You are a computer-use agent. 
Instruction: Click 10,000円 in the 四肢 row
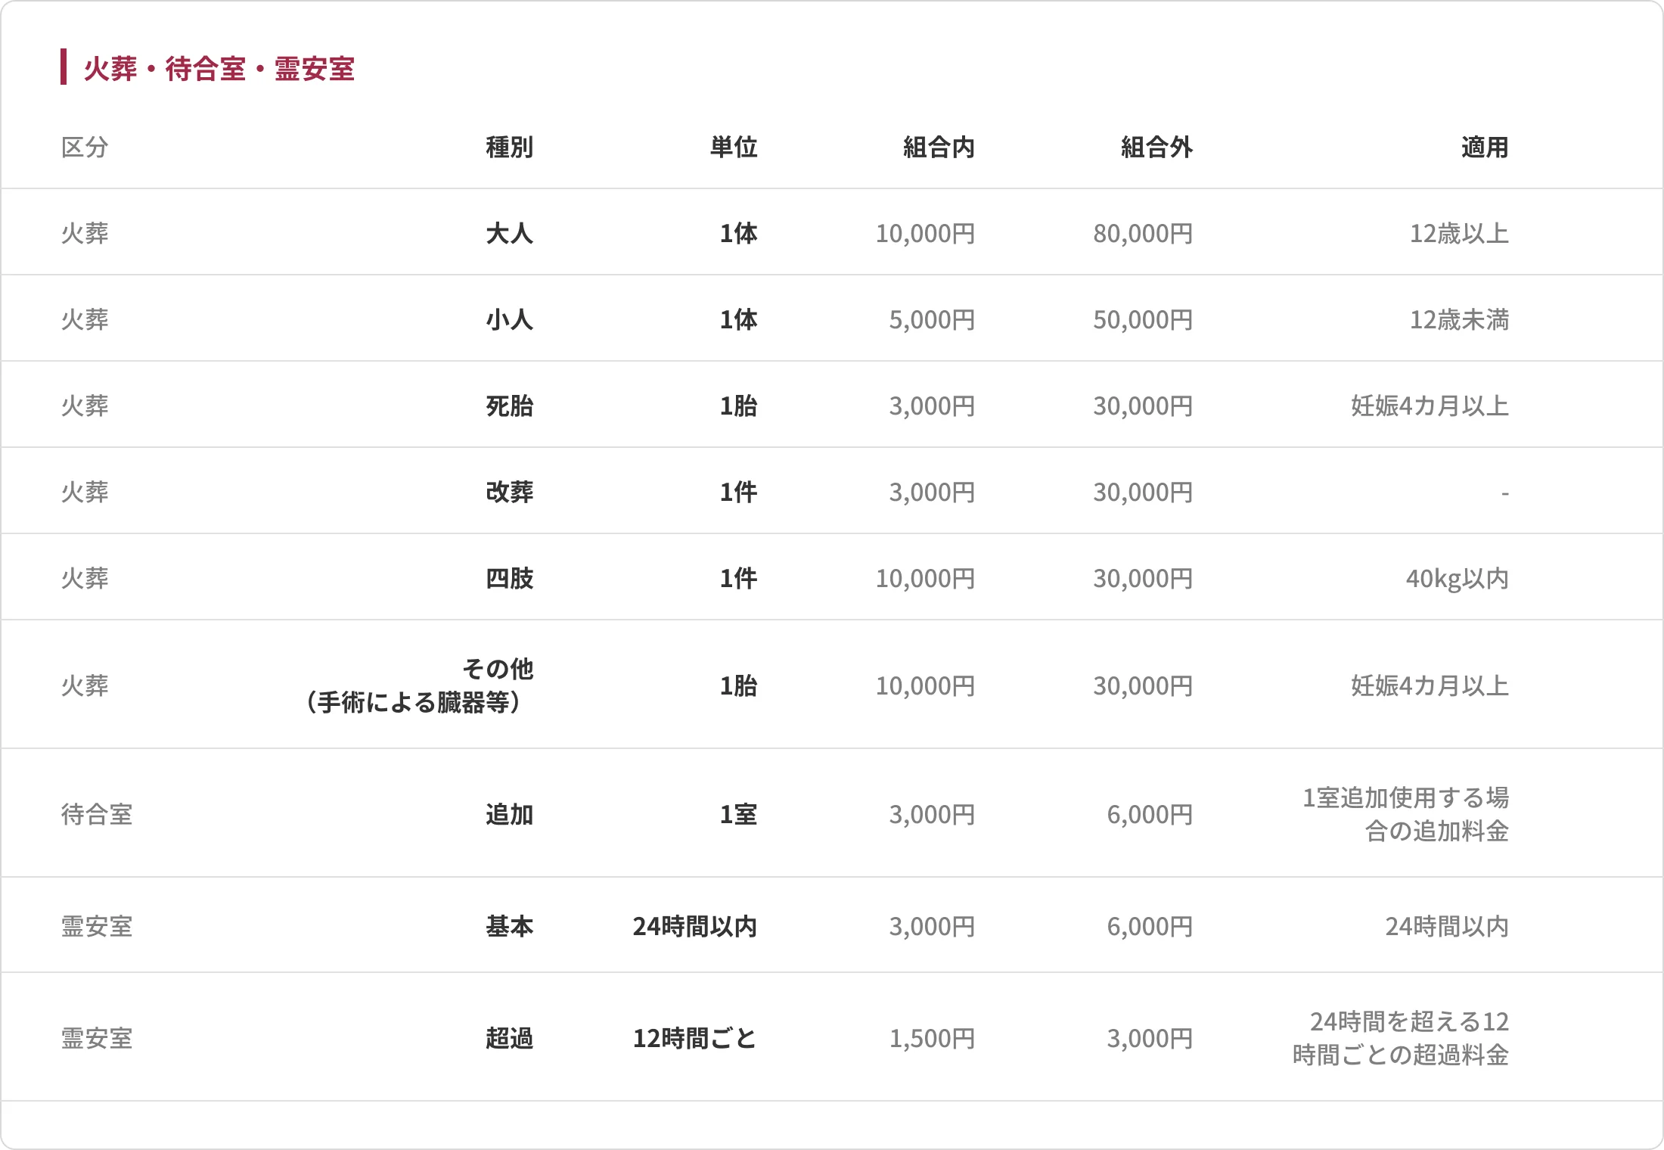(926, 578)
